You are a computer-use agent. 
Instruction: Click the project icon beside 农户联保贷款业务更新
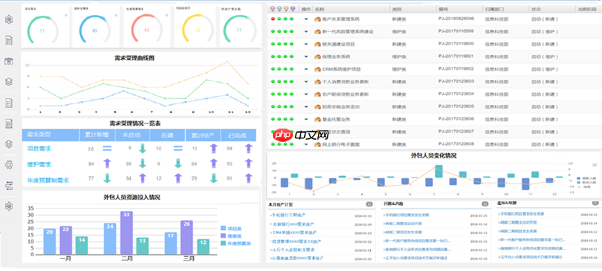coord(317,95)
